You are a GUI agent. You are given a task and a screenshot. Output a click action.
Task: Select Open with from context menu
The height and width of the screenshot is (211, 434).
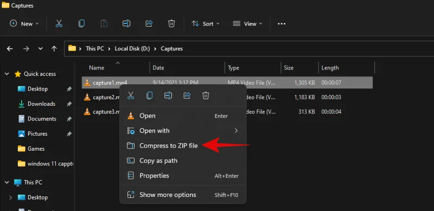pyautogui.click(x=183, y=131)
